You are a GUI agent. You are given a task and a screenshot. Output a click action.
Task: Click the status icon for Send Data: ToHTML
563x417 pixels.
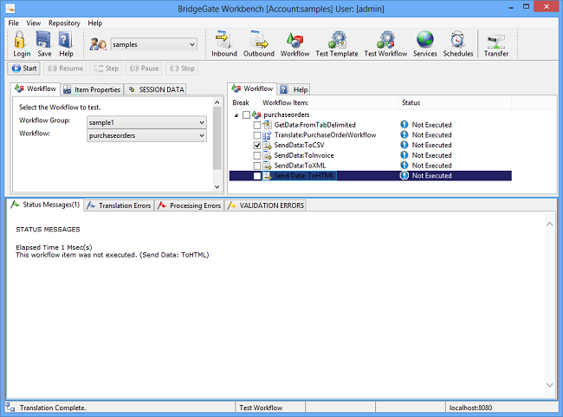coord(404,175)
